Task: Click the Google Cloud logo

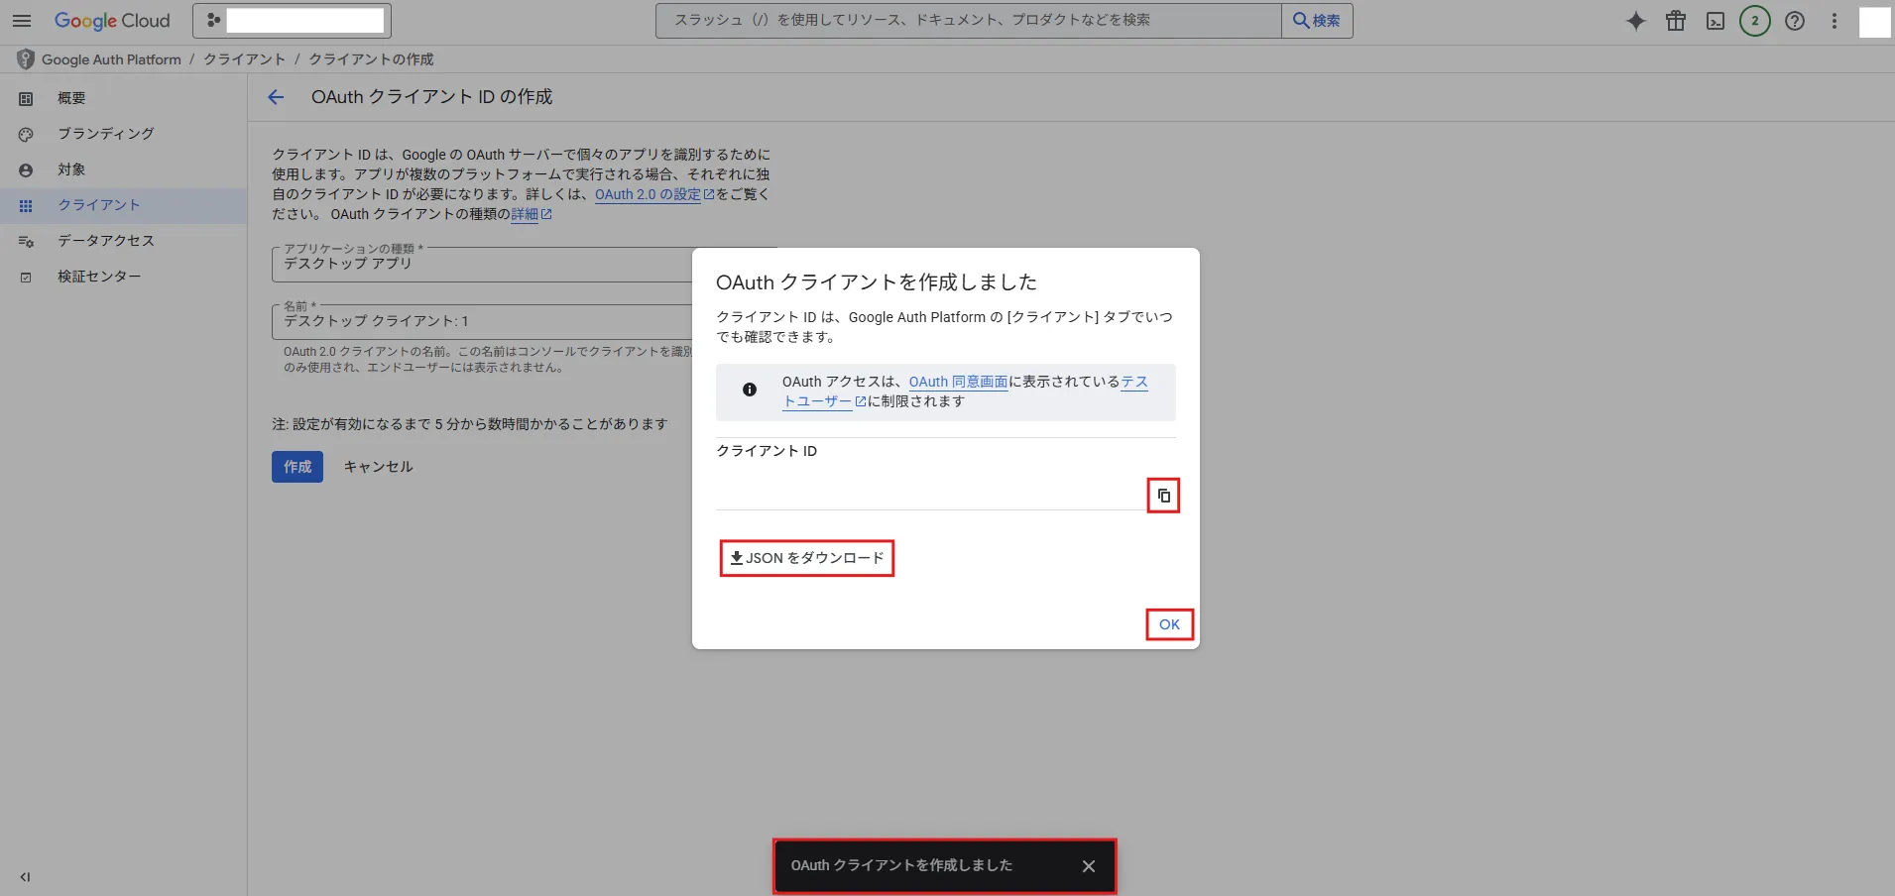Action: 112,20
